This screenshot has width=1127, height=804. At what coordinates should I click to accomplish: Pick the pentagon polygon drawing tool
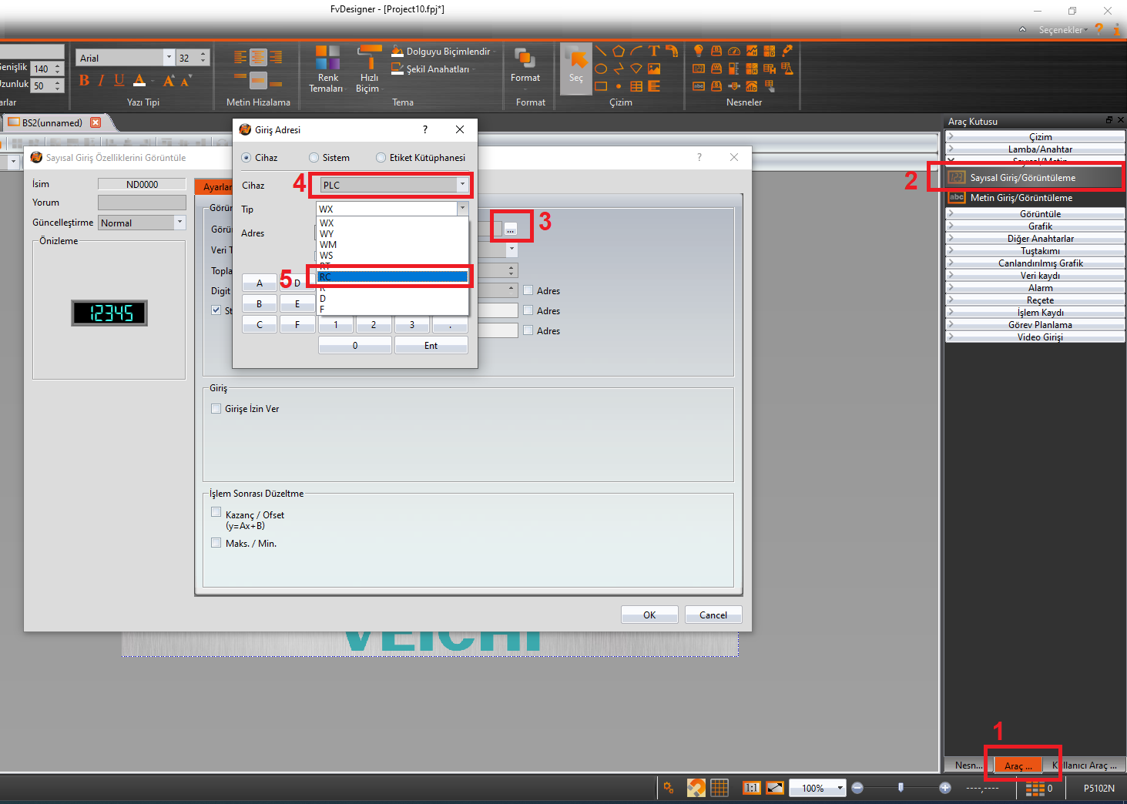tap(619, 51)
